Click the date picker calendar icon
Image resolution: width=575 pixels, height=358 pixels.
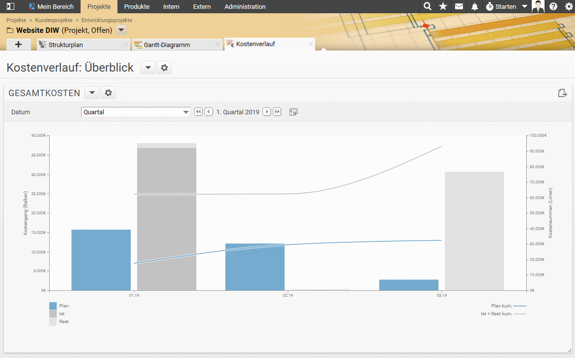click(293, 112)
